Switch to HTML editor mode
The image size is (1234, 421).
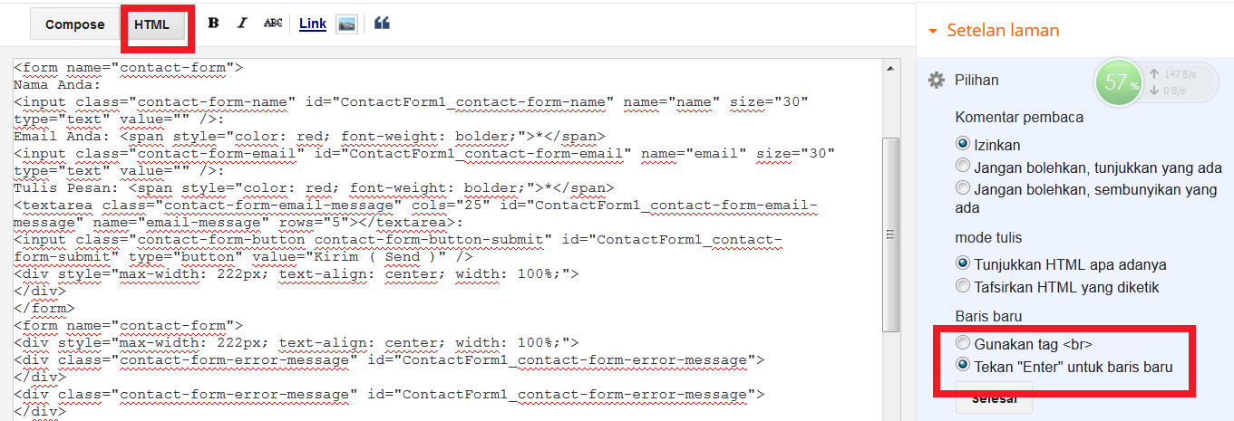152,24
